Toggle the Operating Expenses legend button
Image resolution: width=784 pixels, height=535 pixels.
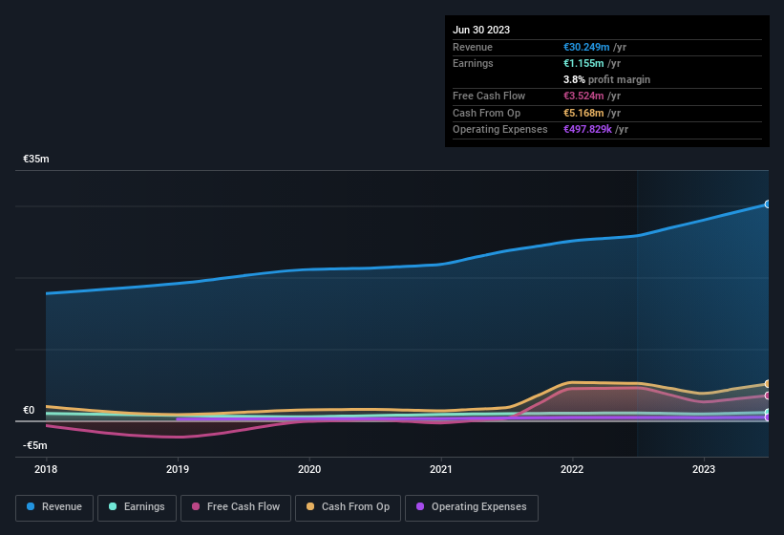[472, 507]
